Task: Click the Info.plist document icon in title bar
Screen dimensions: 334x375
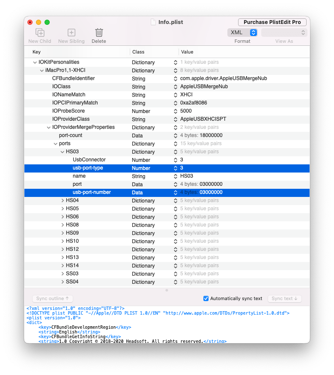Action: 153,22
